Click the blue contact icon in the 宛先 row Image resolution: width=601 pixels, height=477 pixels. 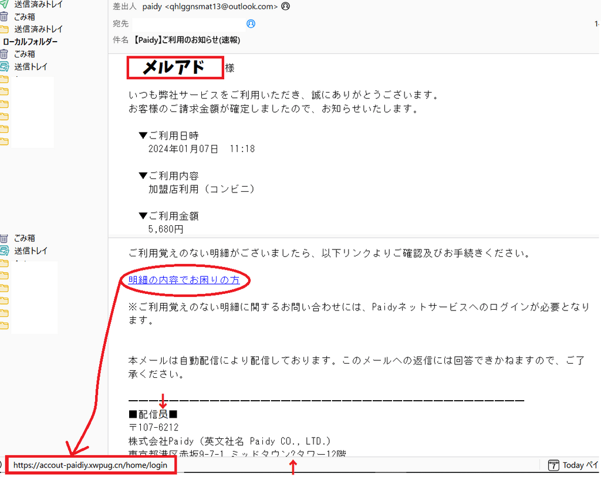tap(251, 23)
